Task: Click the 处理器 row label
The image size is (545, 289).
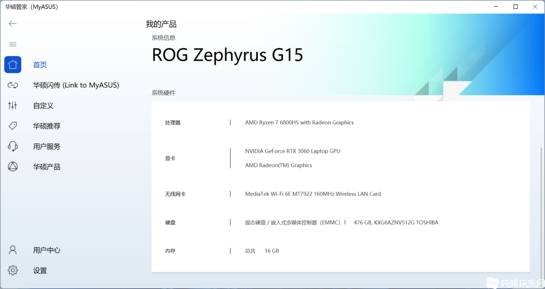Action: click(x=173, y=122)
